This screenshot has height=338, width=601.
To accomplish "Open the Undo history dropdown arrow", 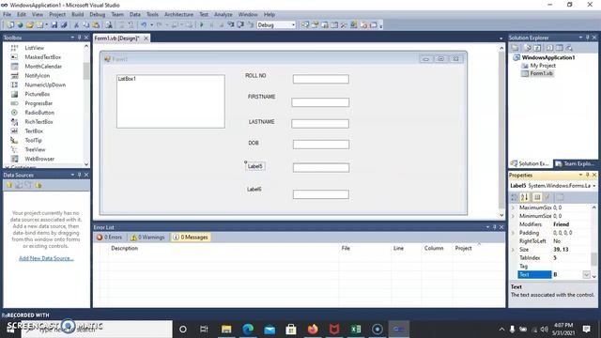I will click(151, 25).
